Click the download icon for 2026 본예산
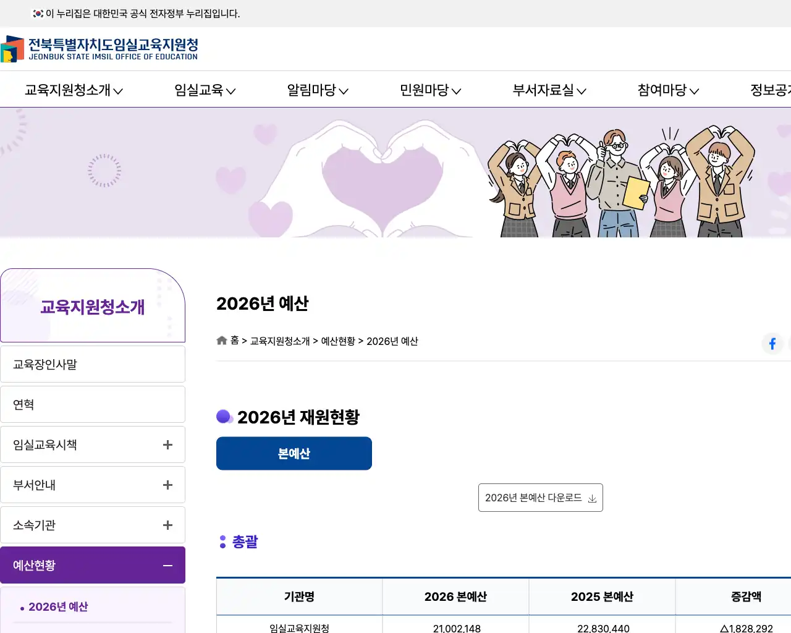 tap(592, 498)
